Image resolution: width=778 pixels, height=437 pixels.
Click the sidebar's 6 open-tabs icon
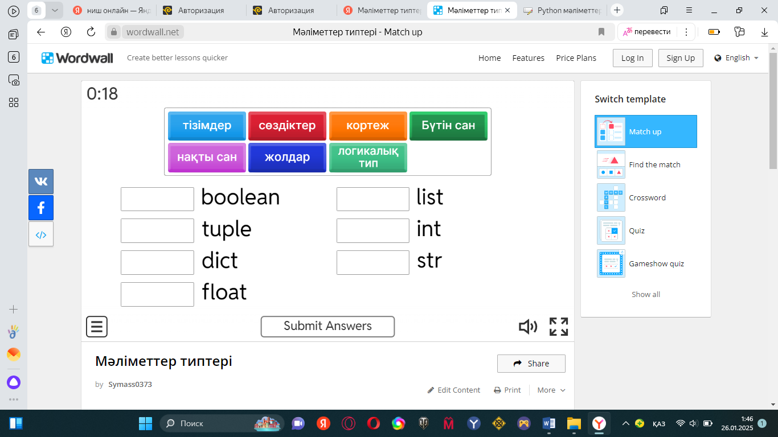tap(14, 57)
